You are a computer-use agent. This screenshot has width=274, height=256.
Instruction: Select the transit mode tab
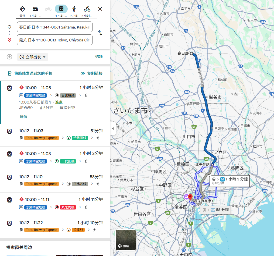pyautogui.click(x=61, y=9)
